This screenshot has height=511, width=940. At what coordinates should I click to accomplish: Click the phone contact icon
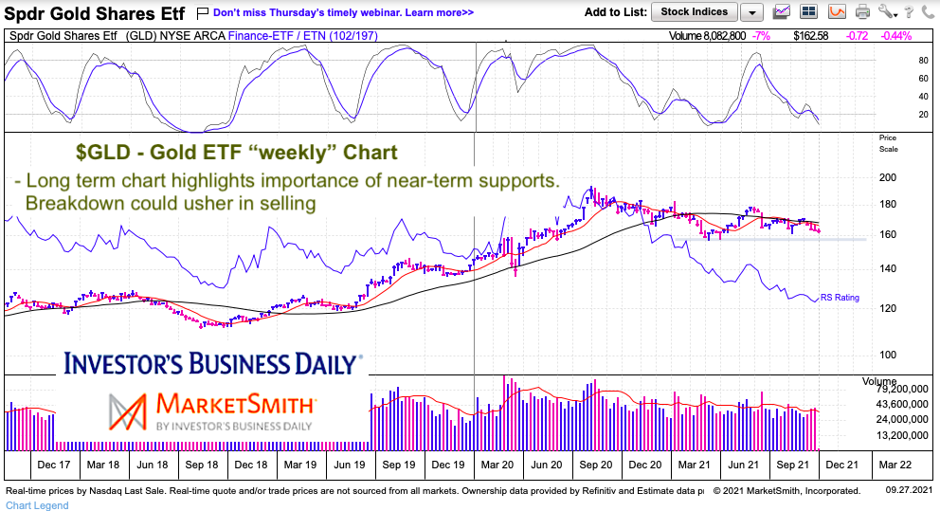click(x=929, y=11)
